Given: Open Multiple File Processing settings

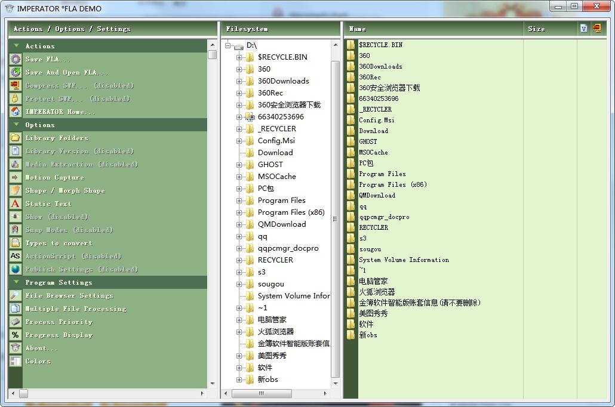Looking at the screenshot, I should click(x=76, y=309).
